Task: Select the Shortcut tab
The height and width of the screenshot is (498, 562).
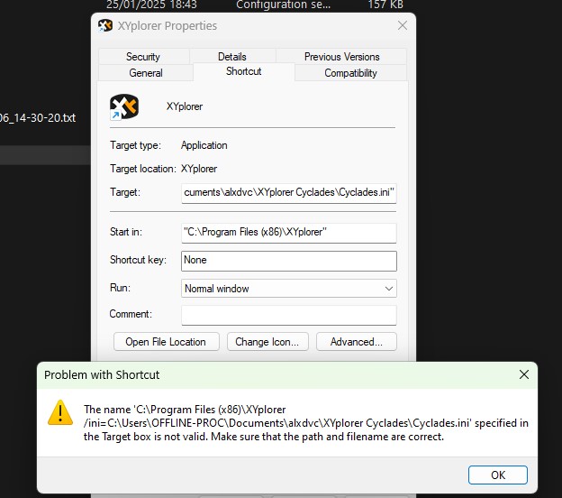Action: click(x=244, y=72)
